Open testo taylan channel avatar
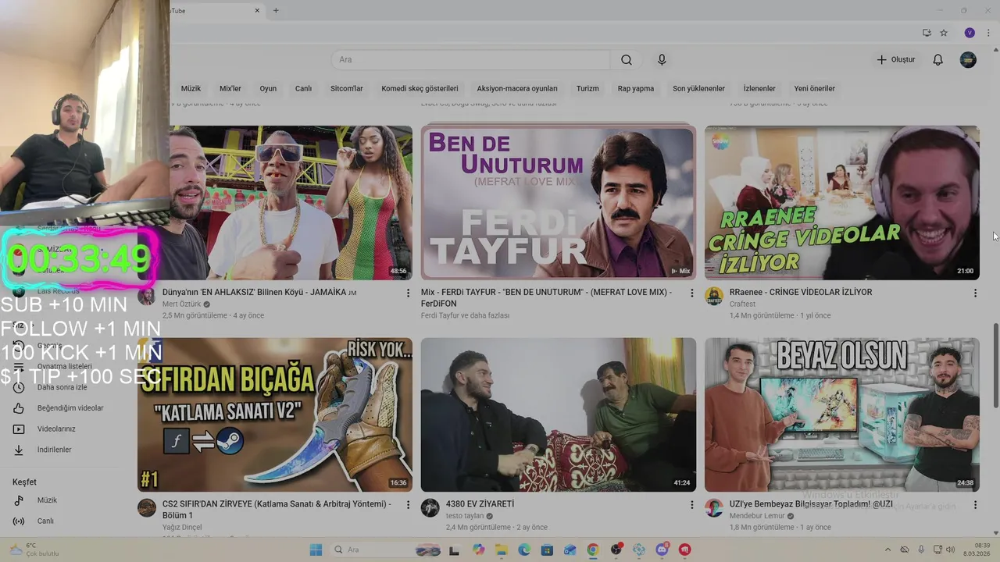This screenshot has width=1000, height=562. click(430, 508)
